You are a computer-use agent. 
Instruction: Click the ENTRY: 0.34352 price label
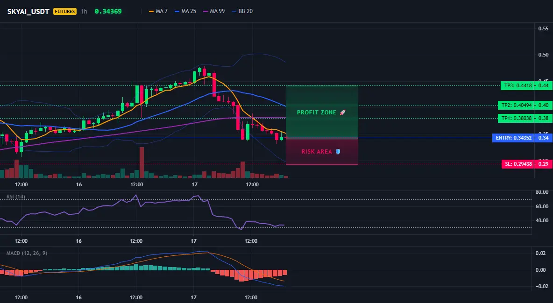click(513, 138)
